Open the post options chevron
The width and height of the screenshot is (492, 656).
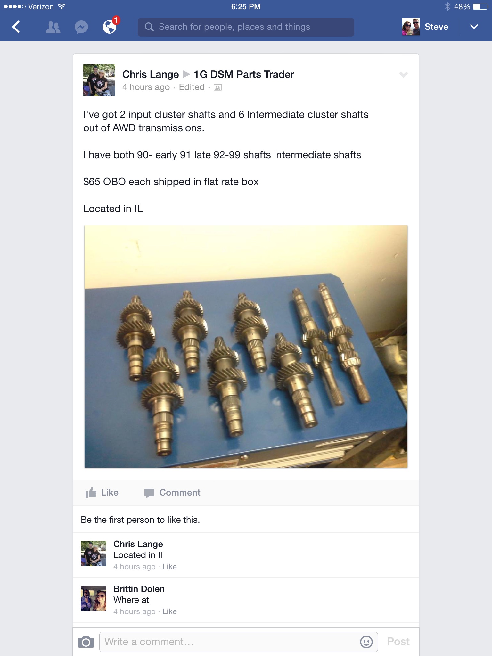pyautogui.click(x=403, y=75)
